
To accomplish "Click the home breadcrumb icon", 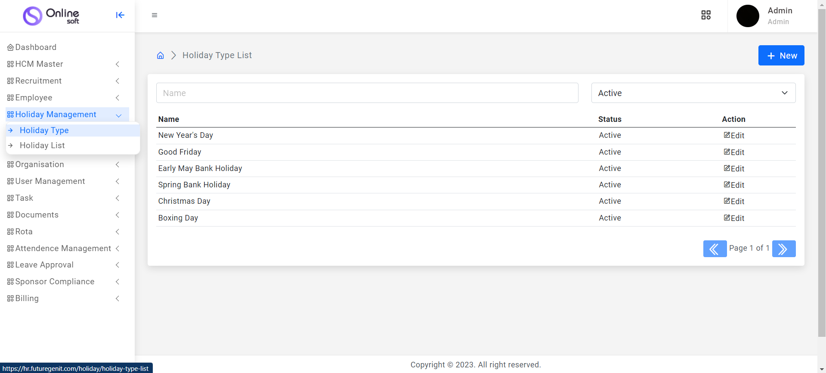I will pyautogui.click(x=161, y=56).
